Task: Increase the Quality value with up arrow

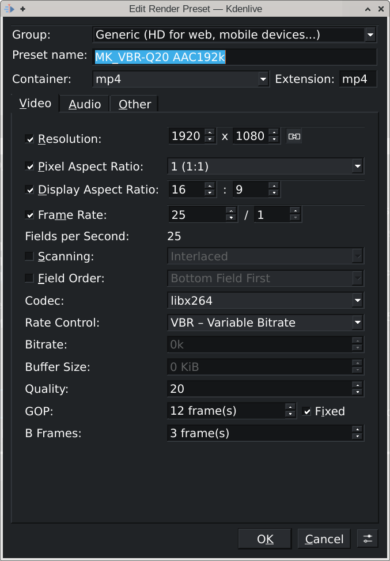Action: (358, 385)
